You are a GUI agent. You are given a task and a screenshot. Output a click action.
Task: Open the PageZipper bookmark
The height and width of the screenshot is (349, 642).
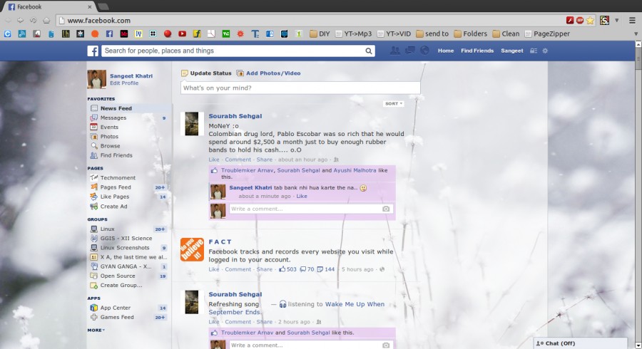tap(547, 34)
